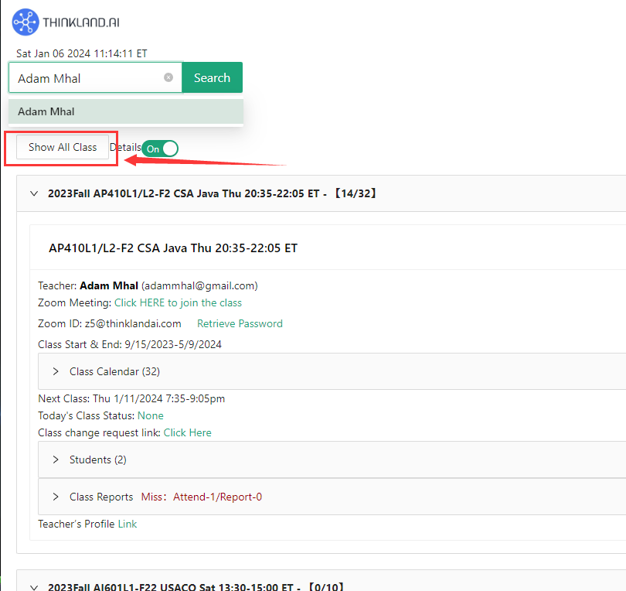Click the Retrieve Password link

point(240,323)
